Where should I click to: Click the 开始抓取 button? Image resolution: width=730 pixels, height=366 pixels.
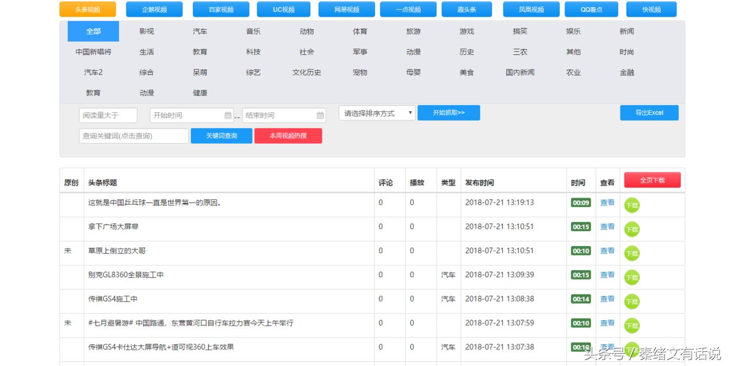[x=449, y=112]
